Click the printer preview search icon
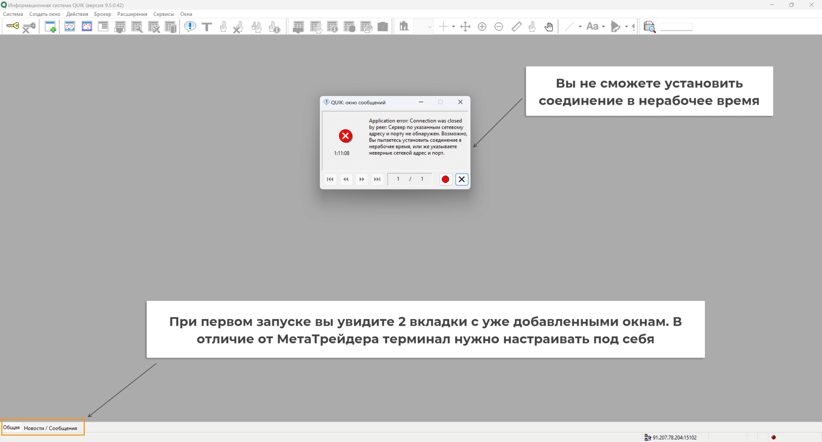Image resolution: width=822 pixels, height=442 pixels. tap(649, 27)
